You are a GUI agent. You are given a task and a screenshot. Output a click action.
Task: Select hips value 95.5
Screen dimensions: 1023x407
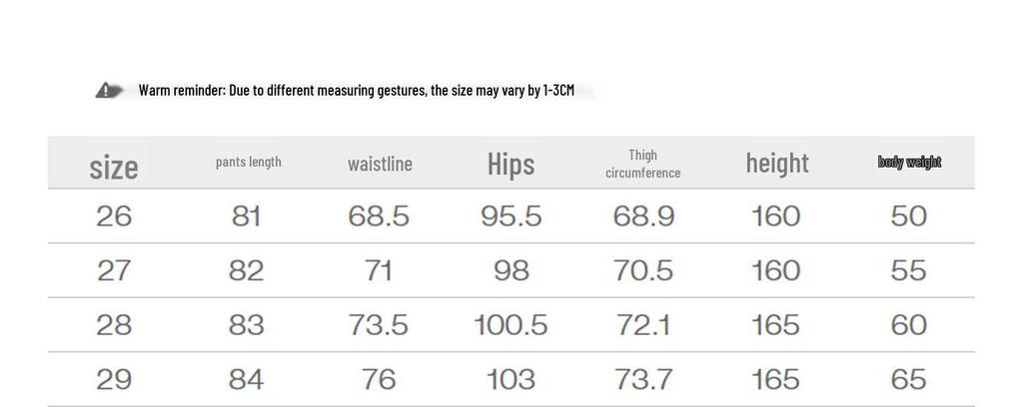point(511,216)
